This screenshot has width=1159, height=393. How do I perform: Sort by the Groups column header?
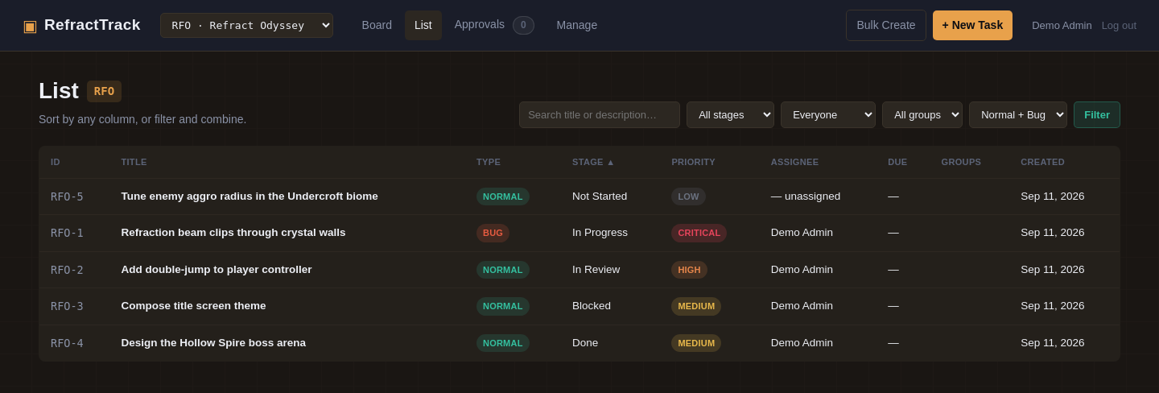[961, 162]
